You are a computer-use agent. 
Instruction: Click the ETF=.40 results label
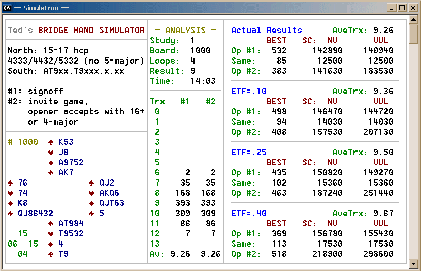tap(248, 214)
